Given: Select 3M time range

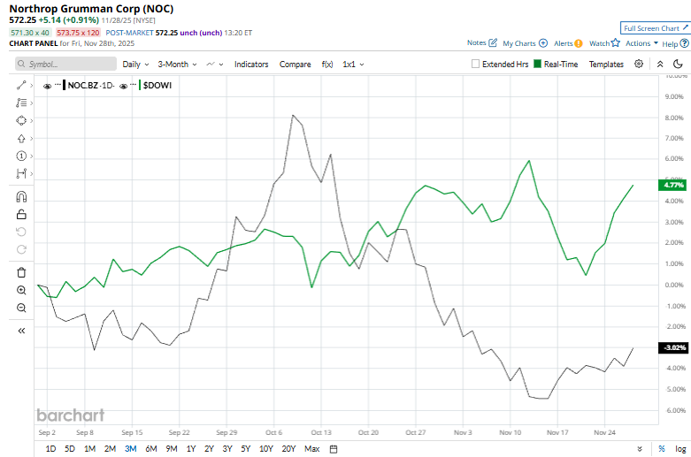Looking at the screenshot, I should [130, 449].
